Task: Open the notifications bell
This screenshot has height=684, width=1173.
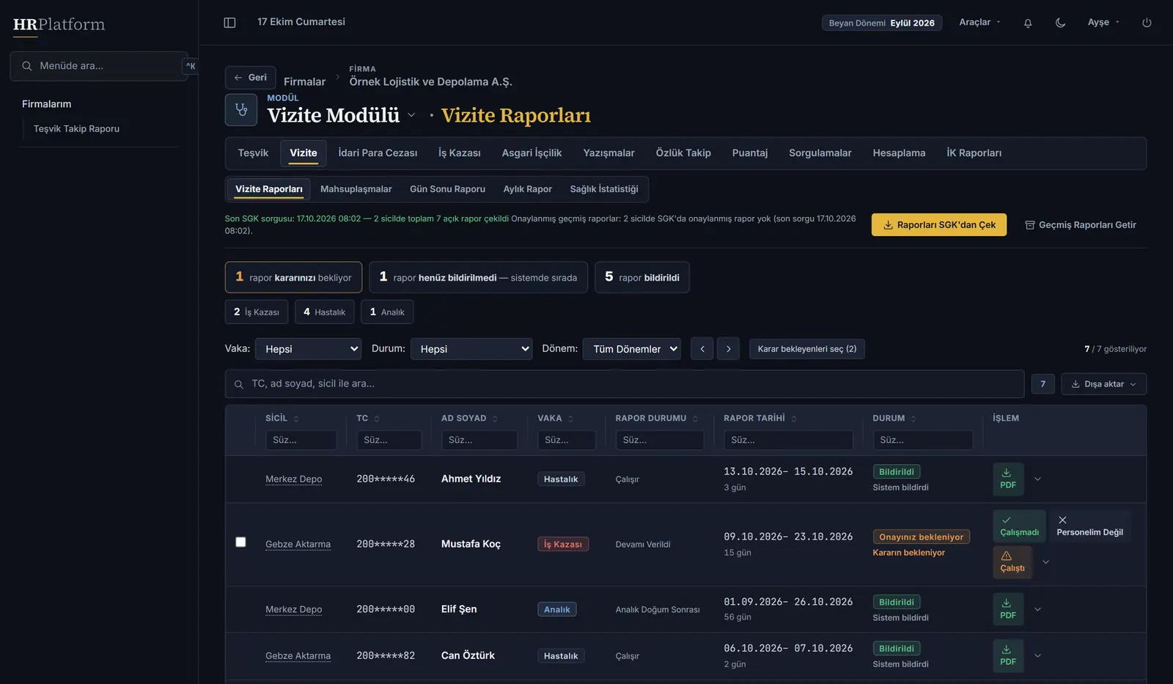Action: coord(1028,23)
